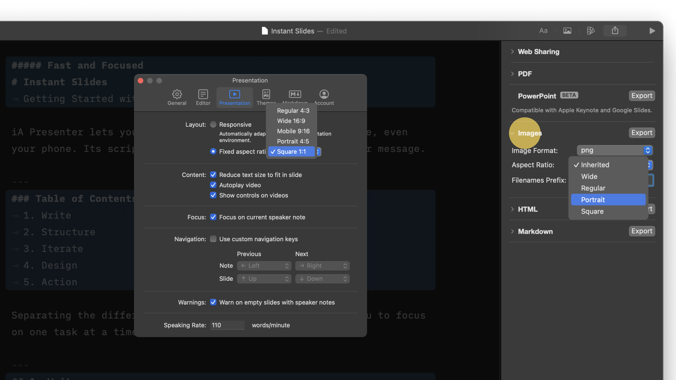Expand the Web Sharing section

click(538, 52)
